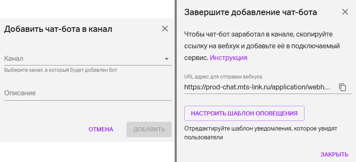Click the "Завершите добавление чат-бота" heading

pyautogui.click(x=251, y=12)
